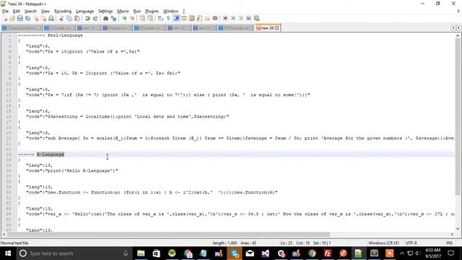Close the new 34 tab

277,28
